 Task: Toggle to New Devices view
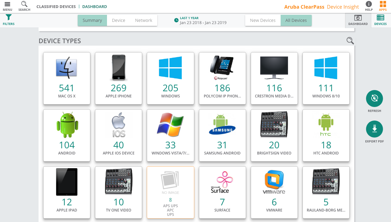click(x=263, y=20)
